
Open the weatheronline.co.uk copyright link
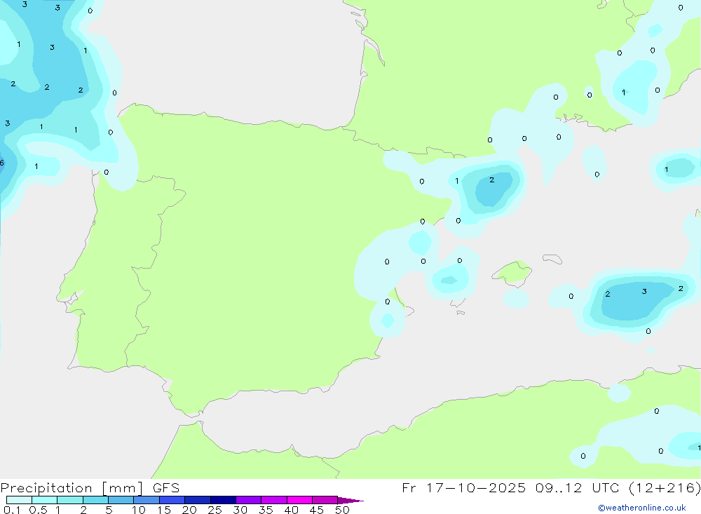pyautogui.click(x=642, y=508)
